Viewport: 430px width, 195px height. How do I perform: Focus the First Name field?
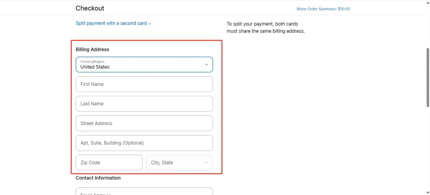pyautogui.click(x=144, y=84)
